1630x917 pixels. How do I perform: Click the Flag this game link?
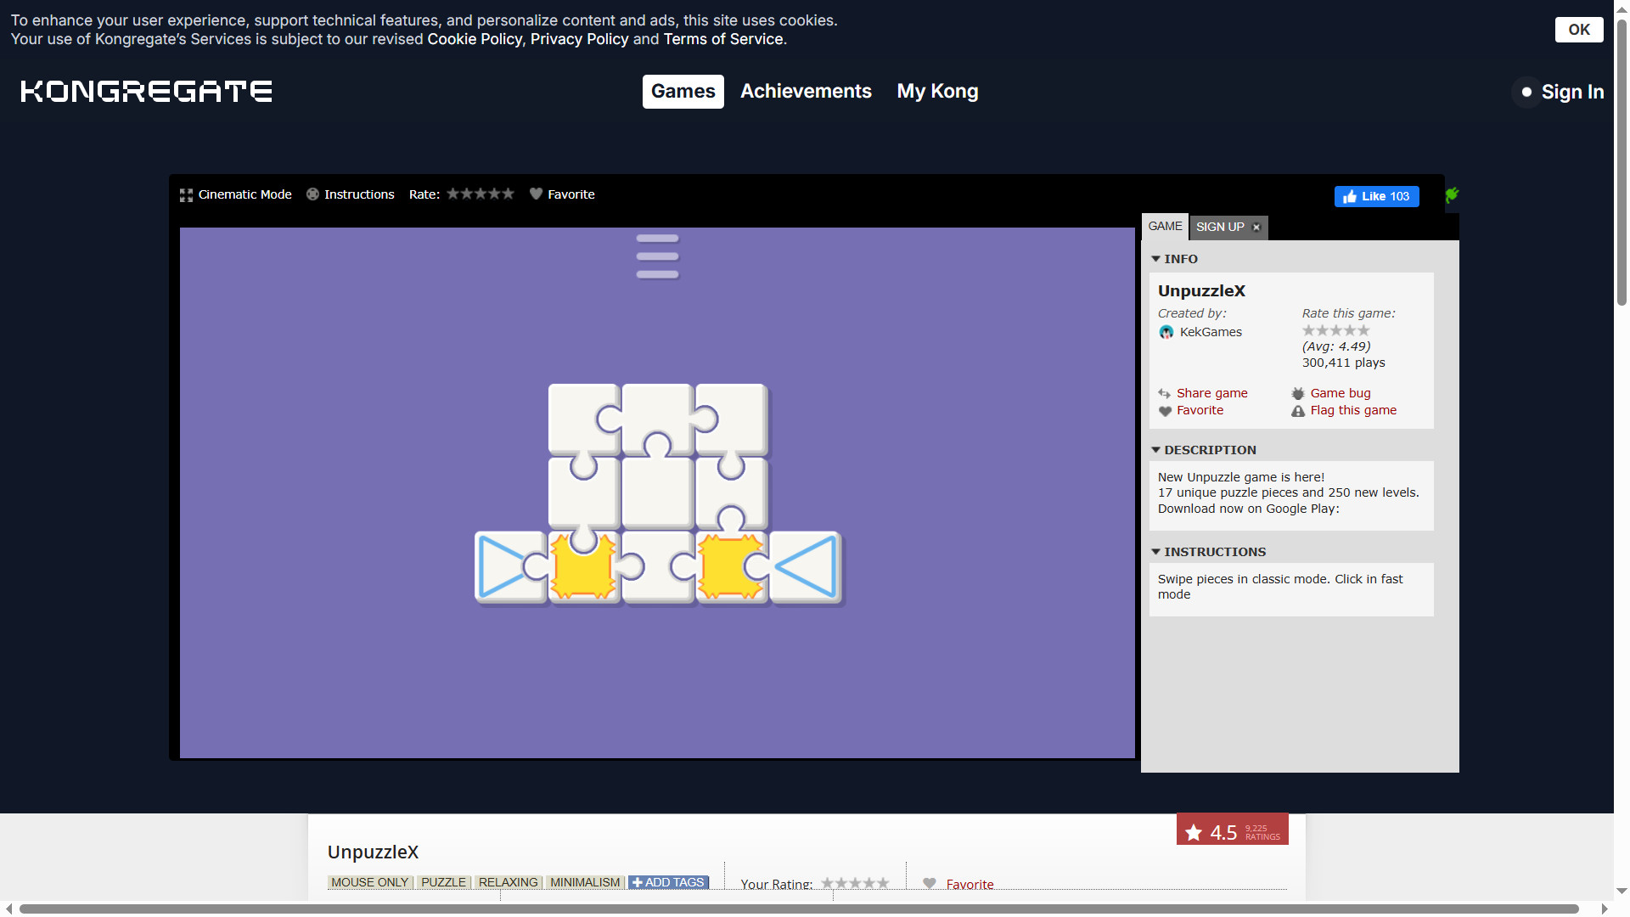click(1353, 410)
